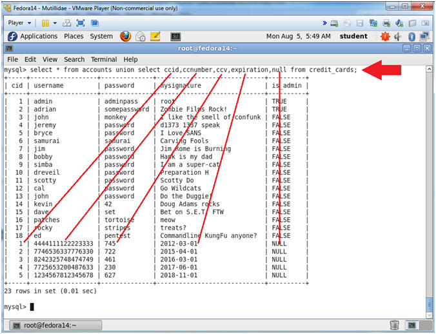
Task: Click the CD/DVD drive device icon
Action: (x=347, y=23)
